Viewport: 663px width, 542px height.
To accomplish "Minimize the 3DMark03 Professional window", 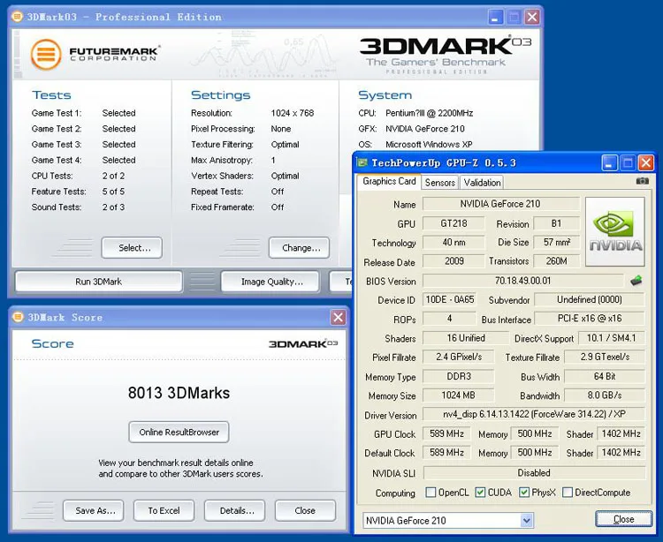I will pyautogui.click(x=496, y=18).
